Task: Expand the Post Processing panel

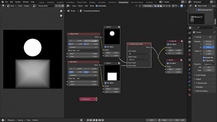Action: [x=201, y=91]
